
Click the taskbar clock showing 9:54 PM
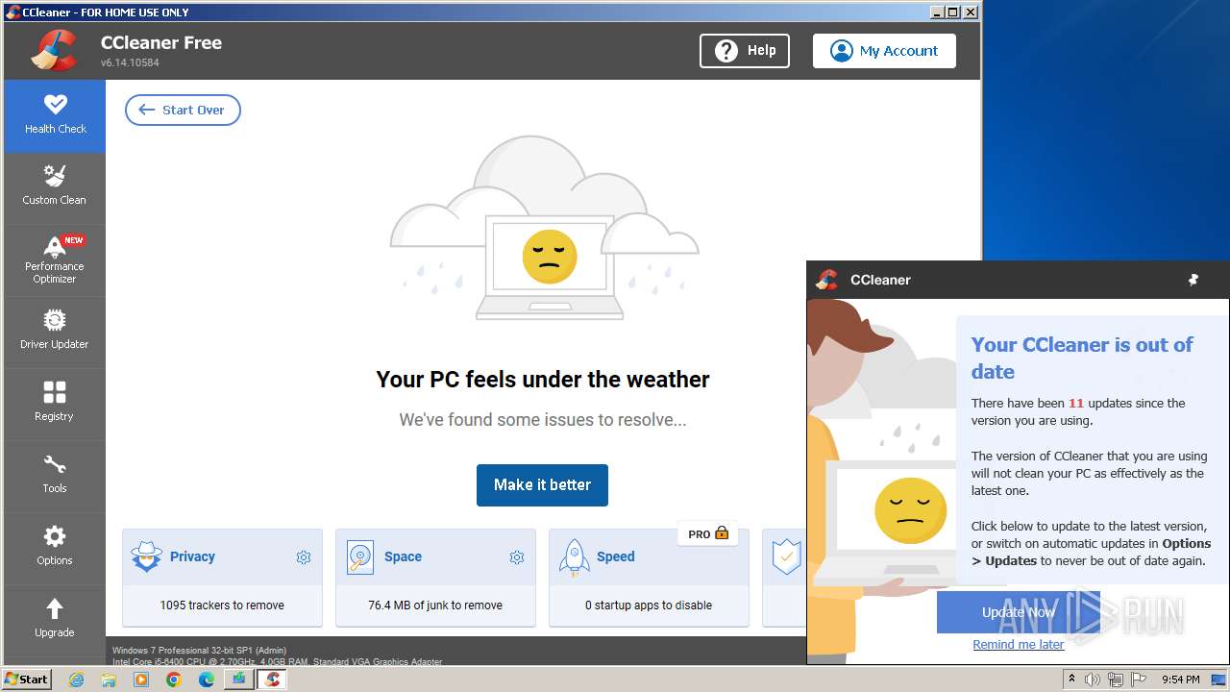(x=1181, y=680)
